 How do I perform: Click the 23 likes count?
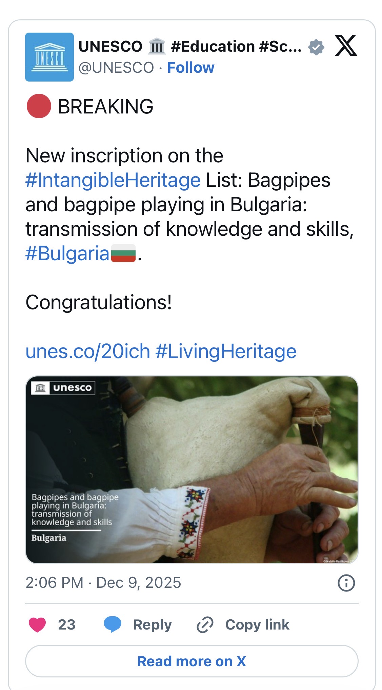pyautogui.click(x=67, y=625)
